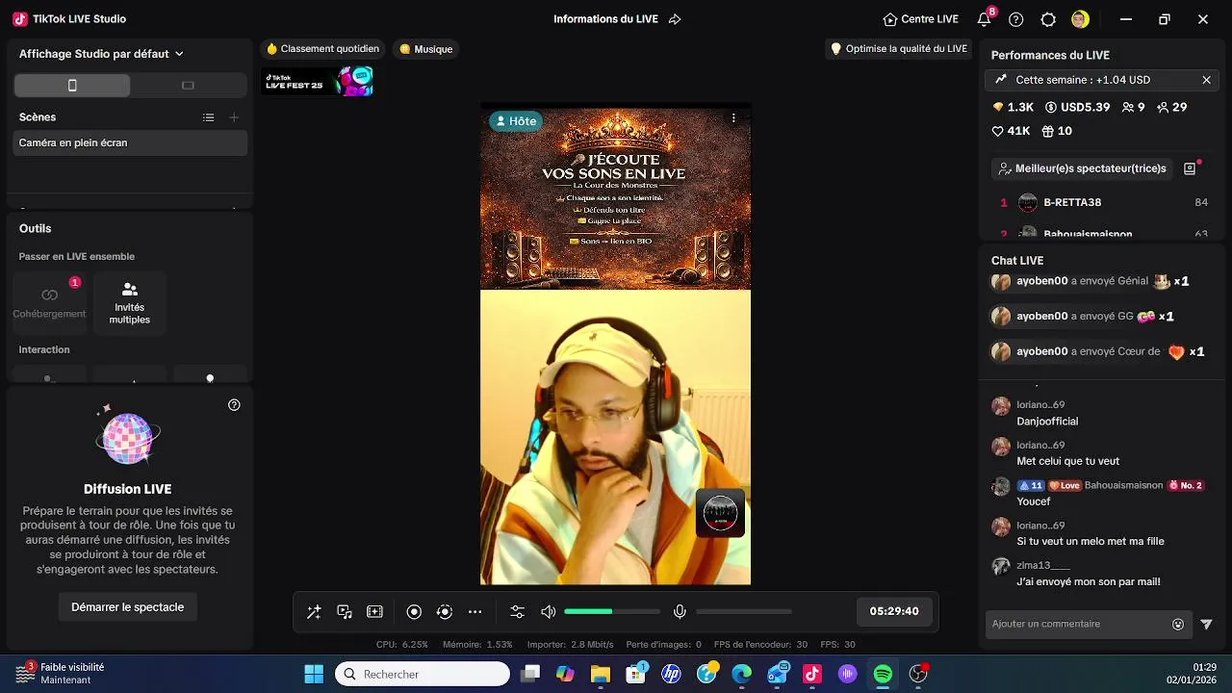The image size is (1232, 693).
Task: Mute the speaker volume icon
Action: coord(549,612)
